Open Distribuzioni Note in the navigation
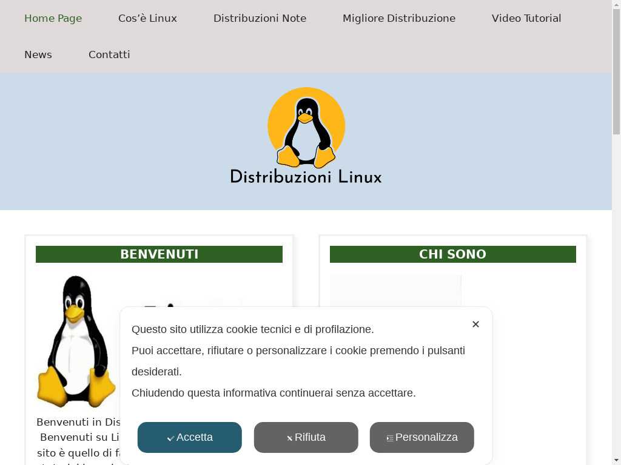621x465 pixels. pyautogui.click(x=260, y=18)
